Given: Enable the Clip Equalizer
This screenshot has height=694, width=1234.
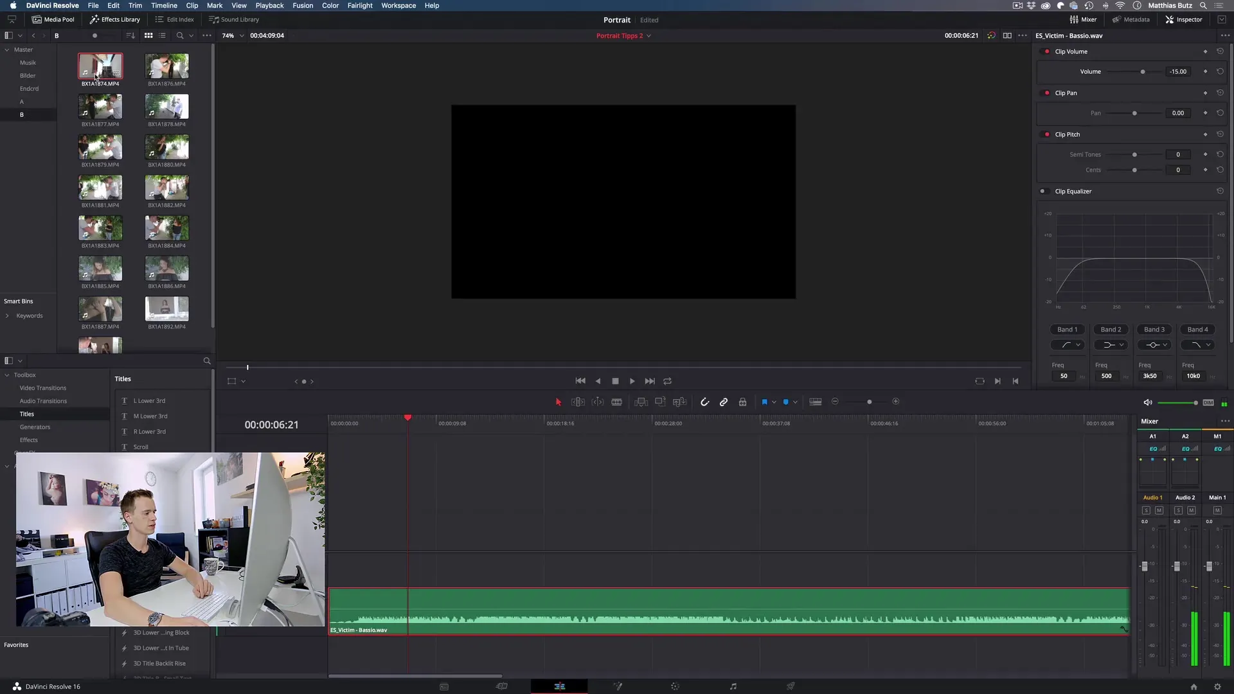Looking at the screenshot, I should pos(1043,191).
